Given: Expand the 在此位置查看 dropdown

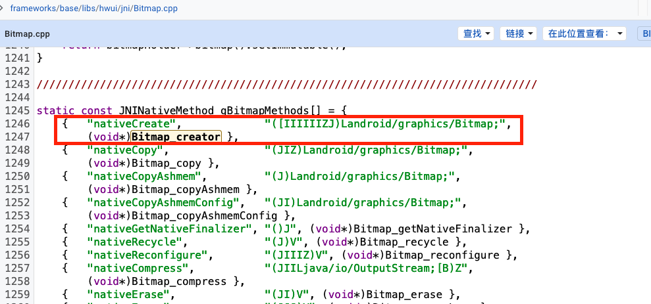Looking at the screenshot, I should (584, 33).
